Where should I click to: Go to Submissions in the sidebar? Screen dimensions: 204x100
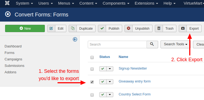[14, 65]
